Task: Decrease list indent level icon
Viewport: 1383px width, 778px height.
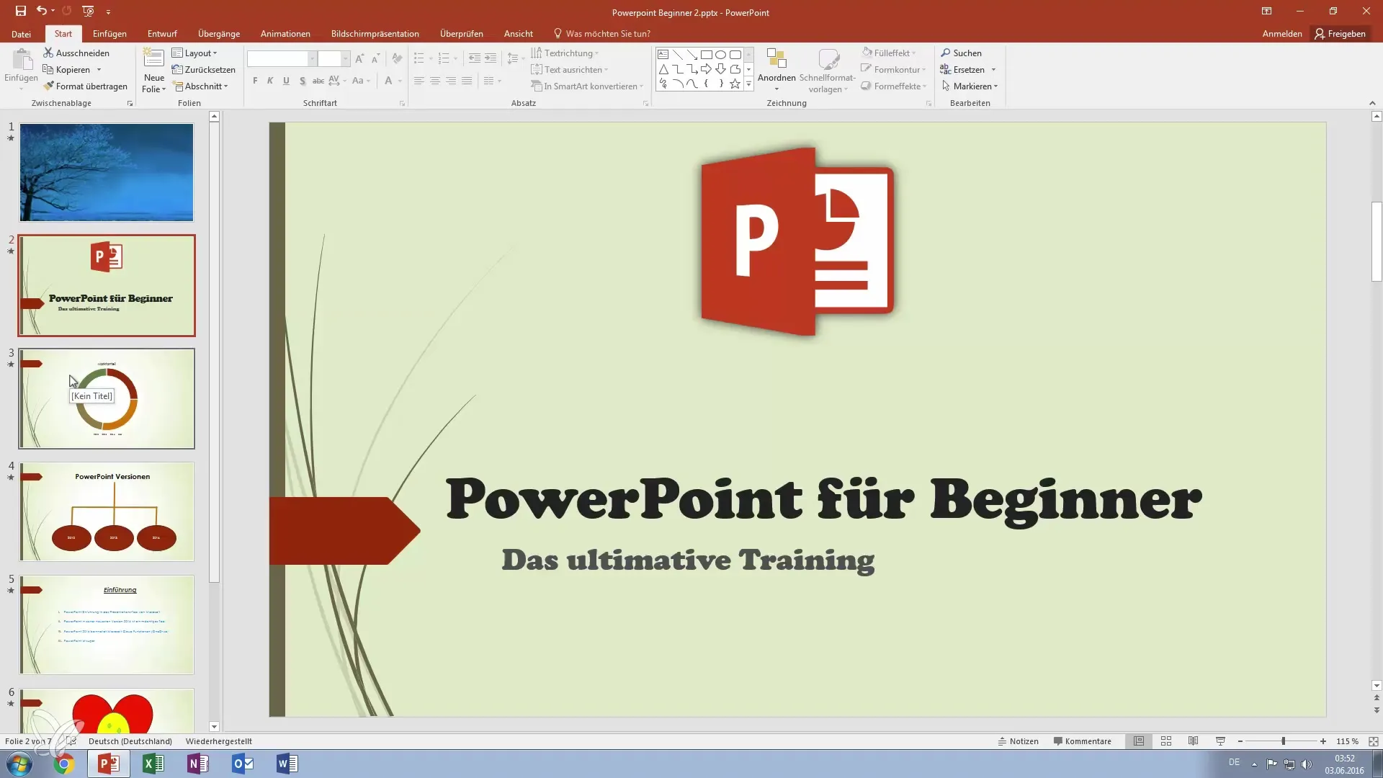Action: point(475,59)
